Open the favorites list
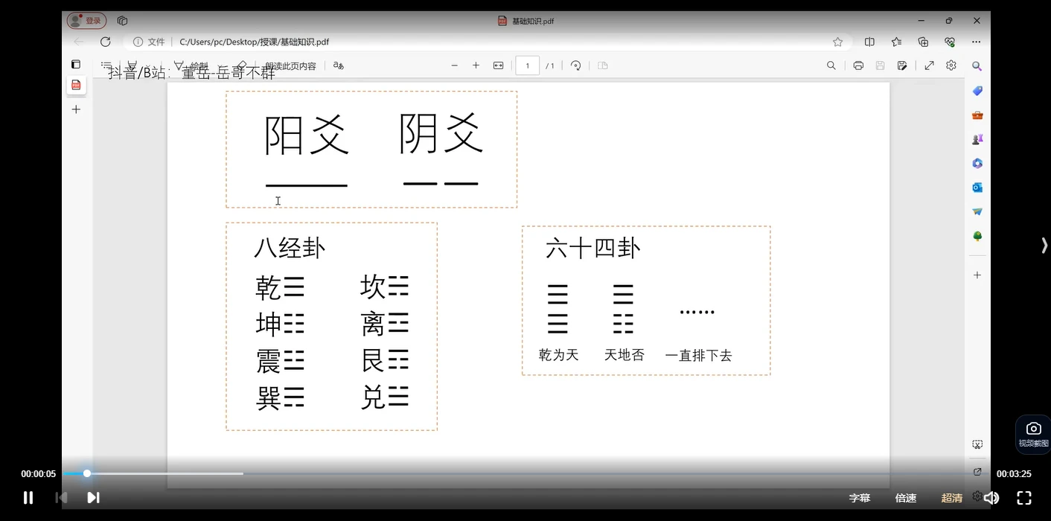 [x=896, y=42]
